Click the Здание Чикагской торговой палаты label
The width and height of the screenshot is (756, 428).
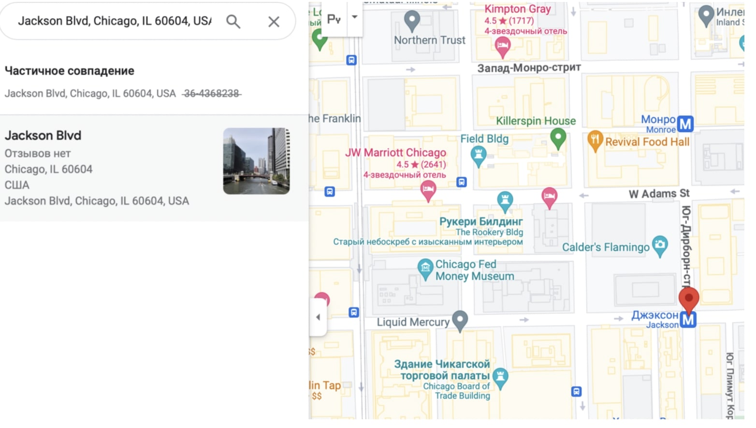[x=442, y=370]
